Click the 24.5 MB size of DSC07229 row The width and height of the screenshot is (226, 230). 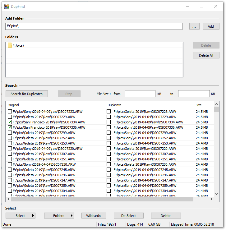(x=202, y=117)
